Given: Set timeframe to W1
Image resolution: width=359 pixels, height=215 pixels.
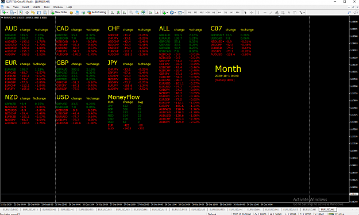Looking at the screenshot, I should 231,13.
